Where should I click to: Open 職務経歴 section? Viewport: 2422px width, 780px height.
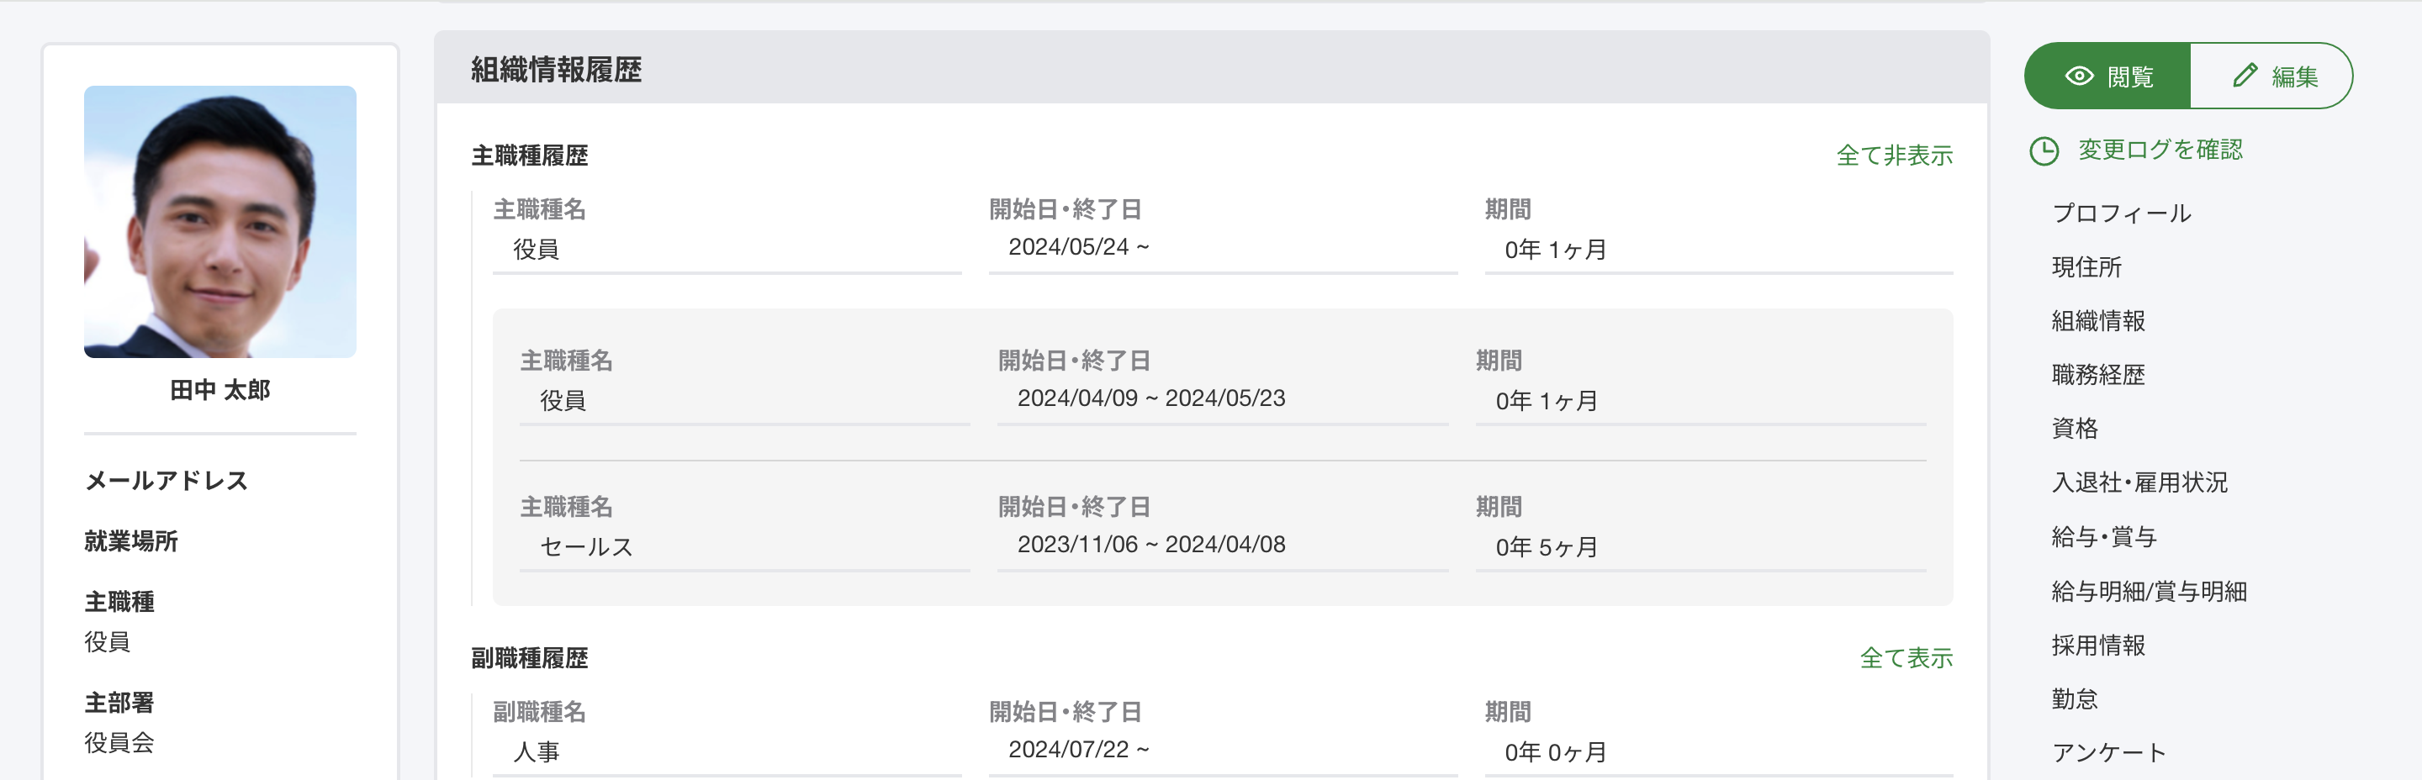(x=2097, y=375)
